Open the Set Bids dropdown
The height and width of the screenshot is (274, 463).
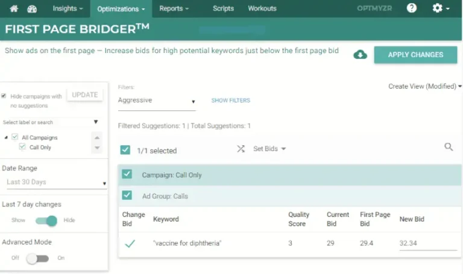coord(269,149)
